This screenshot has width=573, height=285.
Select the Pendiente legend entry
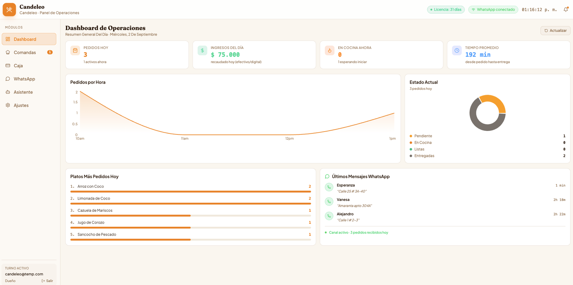click(x=487, y=136)
